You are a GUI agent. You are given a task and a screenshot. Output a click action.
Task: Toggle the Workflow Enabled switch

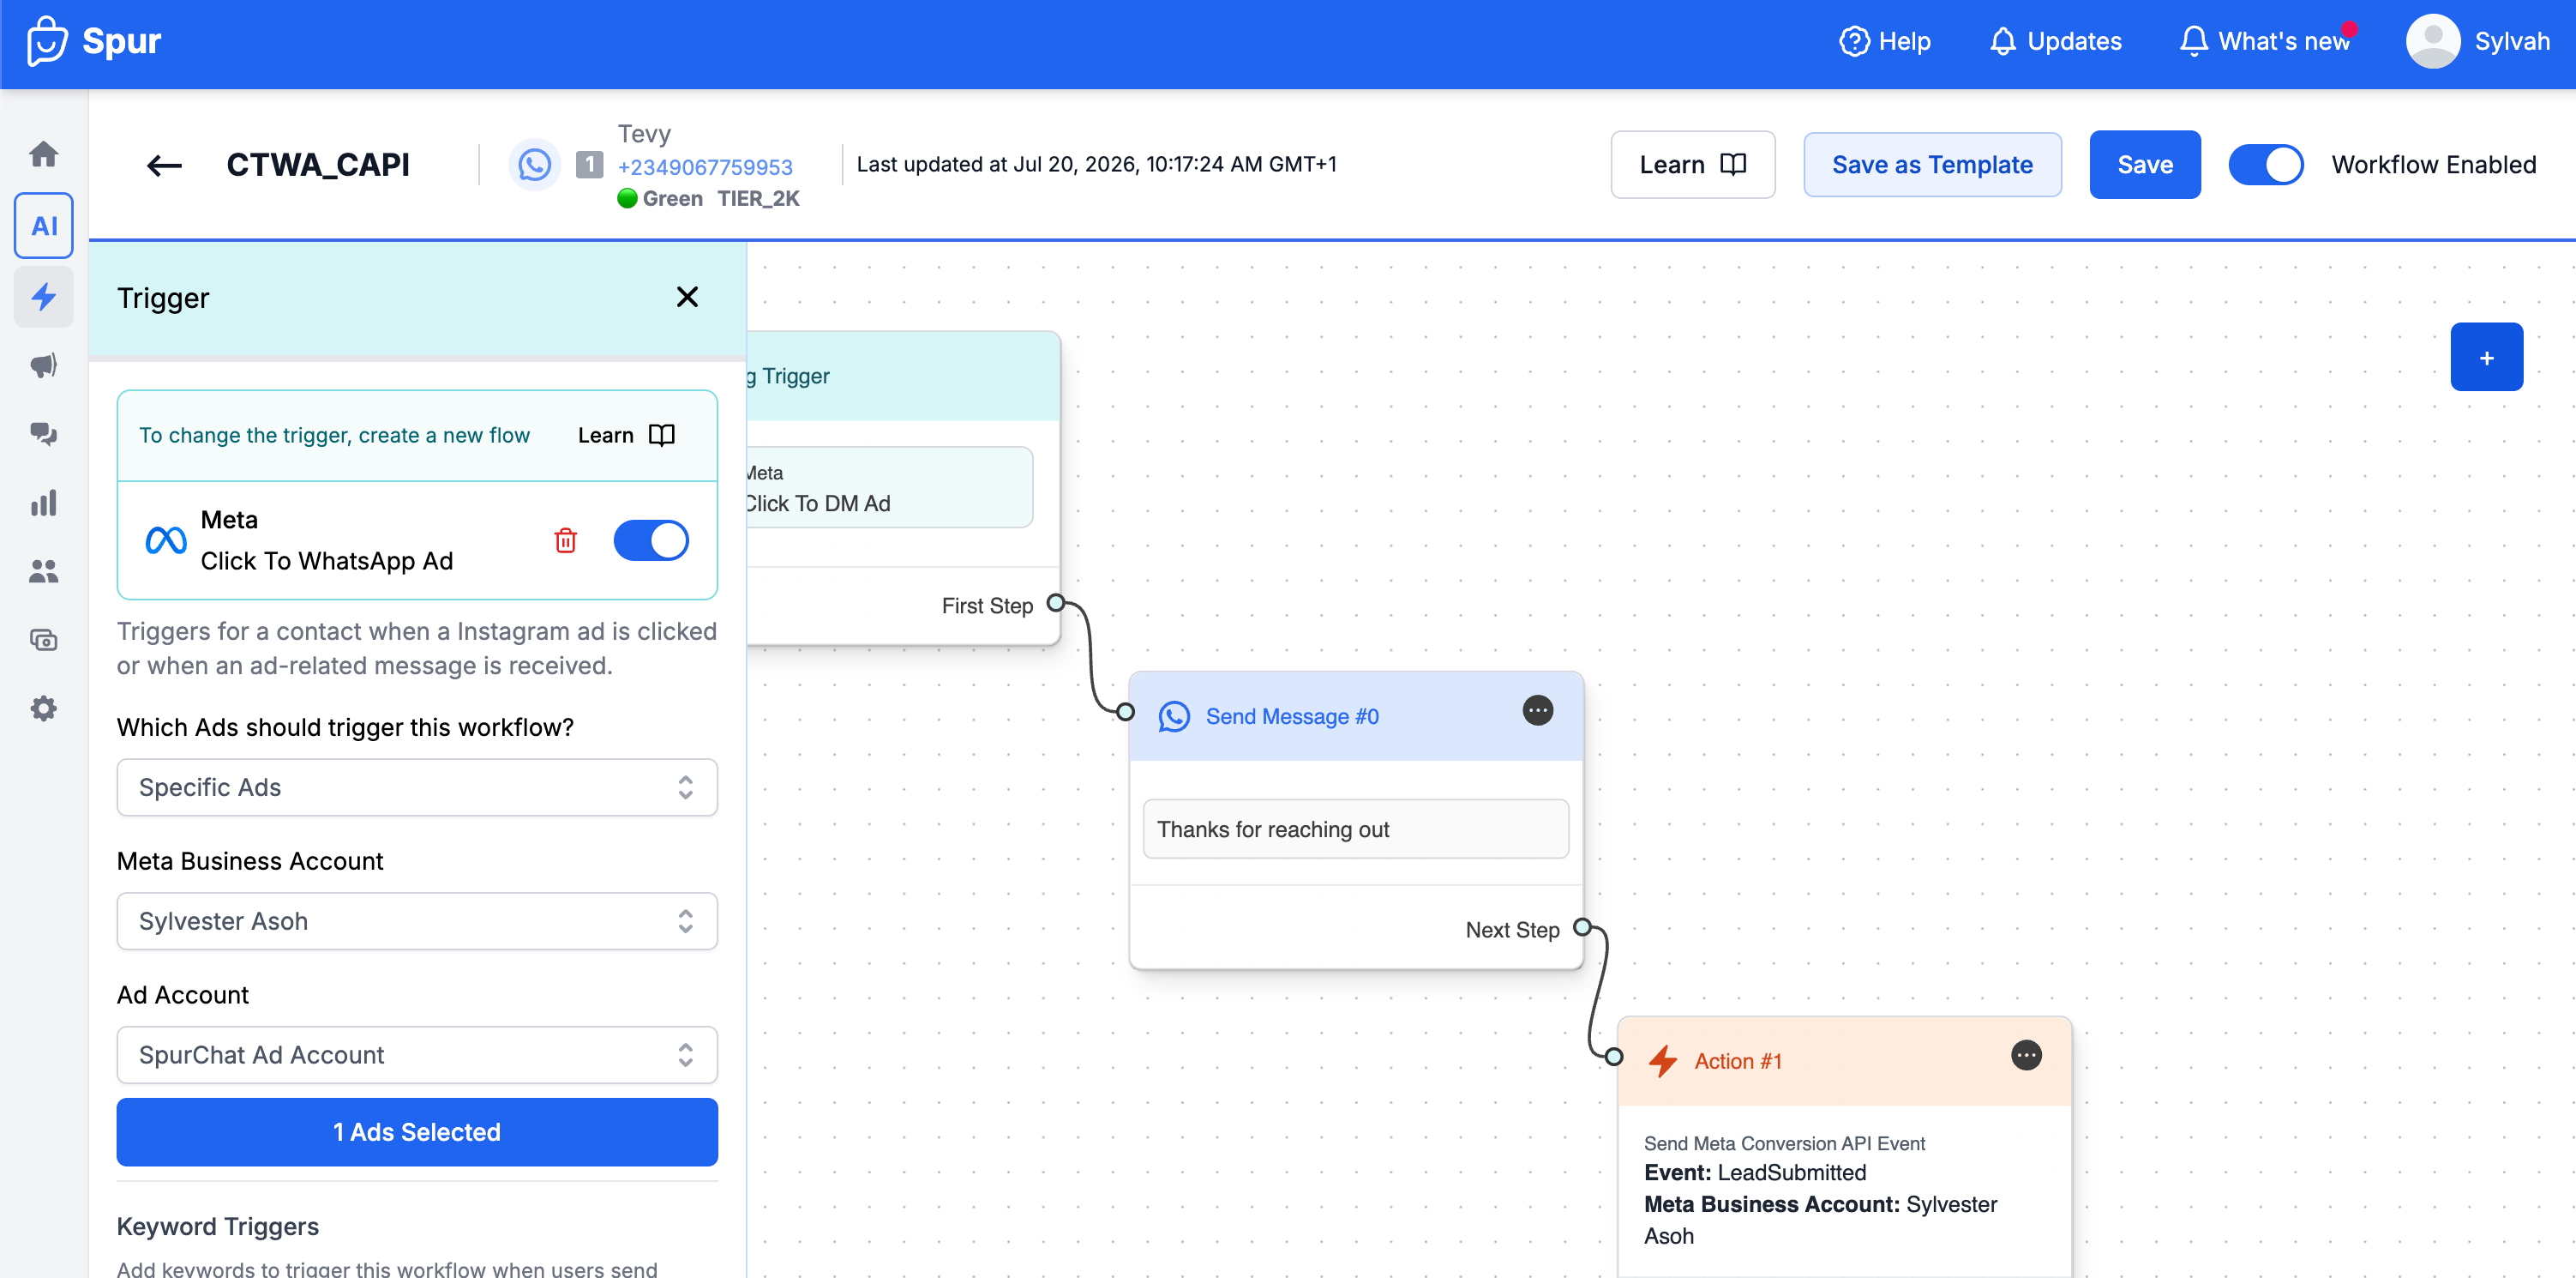[x=2266, y=166]
